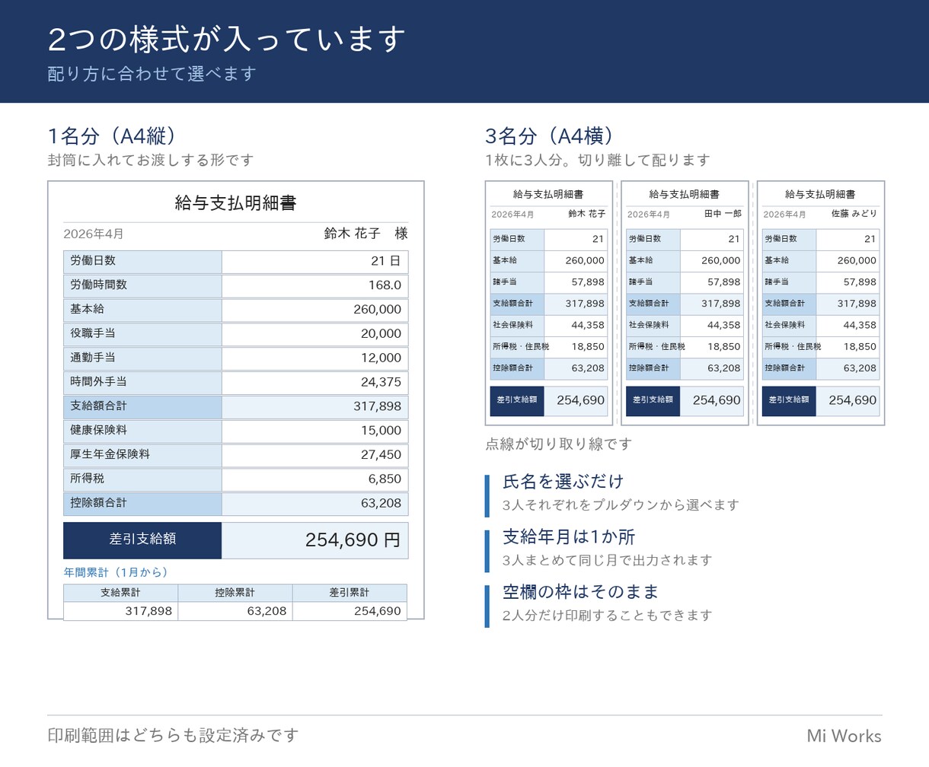The image size is (929, 767).
Task: Click the text 封筒に入れてお渡しする形です
Action: tap(151, 161)
